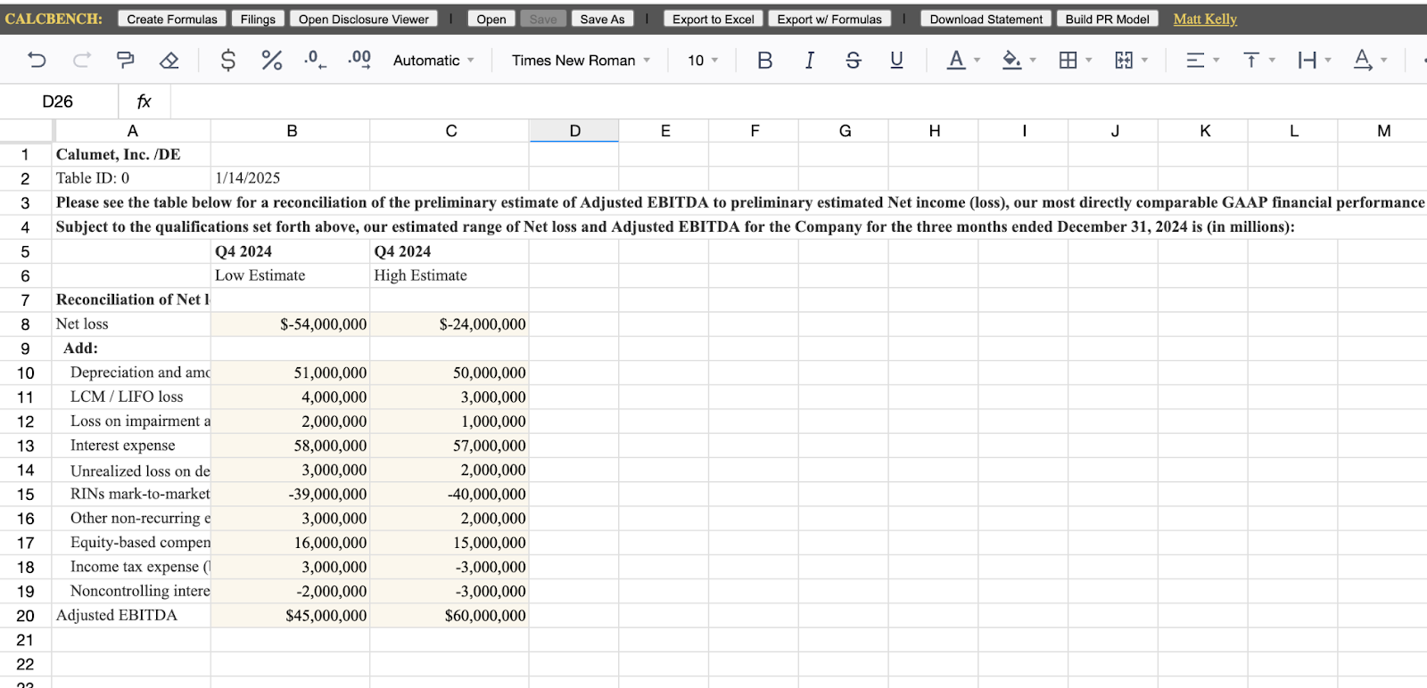This screenshot has height=688, width=1427.
Task: Click the D26 cell name box
Action: 58,102
